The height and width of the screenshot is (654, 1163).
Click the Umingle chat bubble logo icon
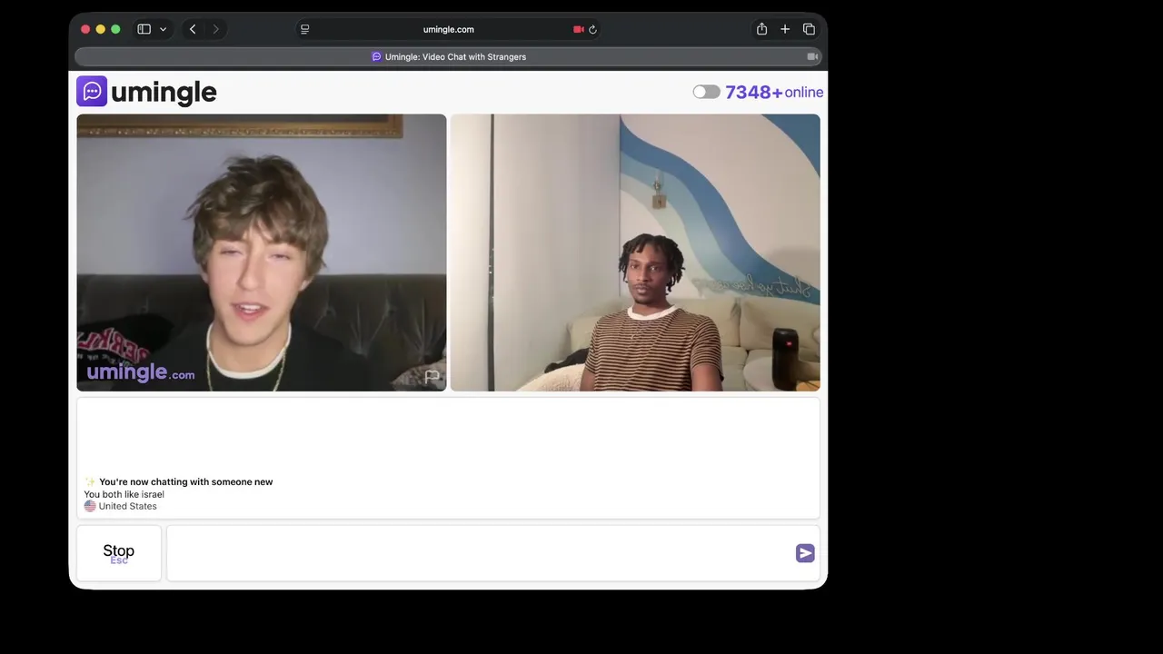[92, 92]
